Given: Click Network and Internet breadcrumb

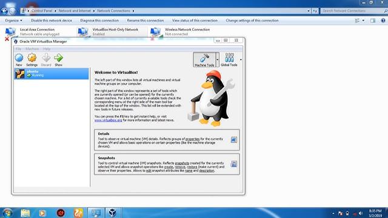Looking at the screenshot, I should (75, 11).
